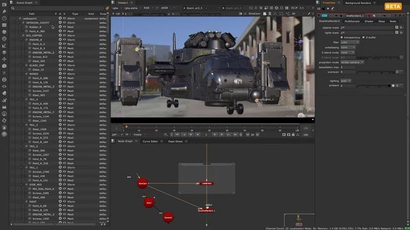Image resolution: width=410 pixels, height=230 pixels.
Task: Click the objects mask input field
Action: coord(367,27)
